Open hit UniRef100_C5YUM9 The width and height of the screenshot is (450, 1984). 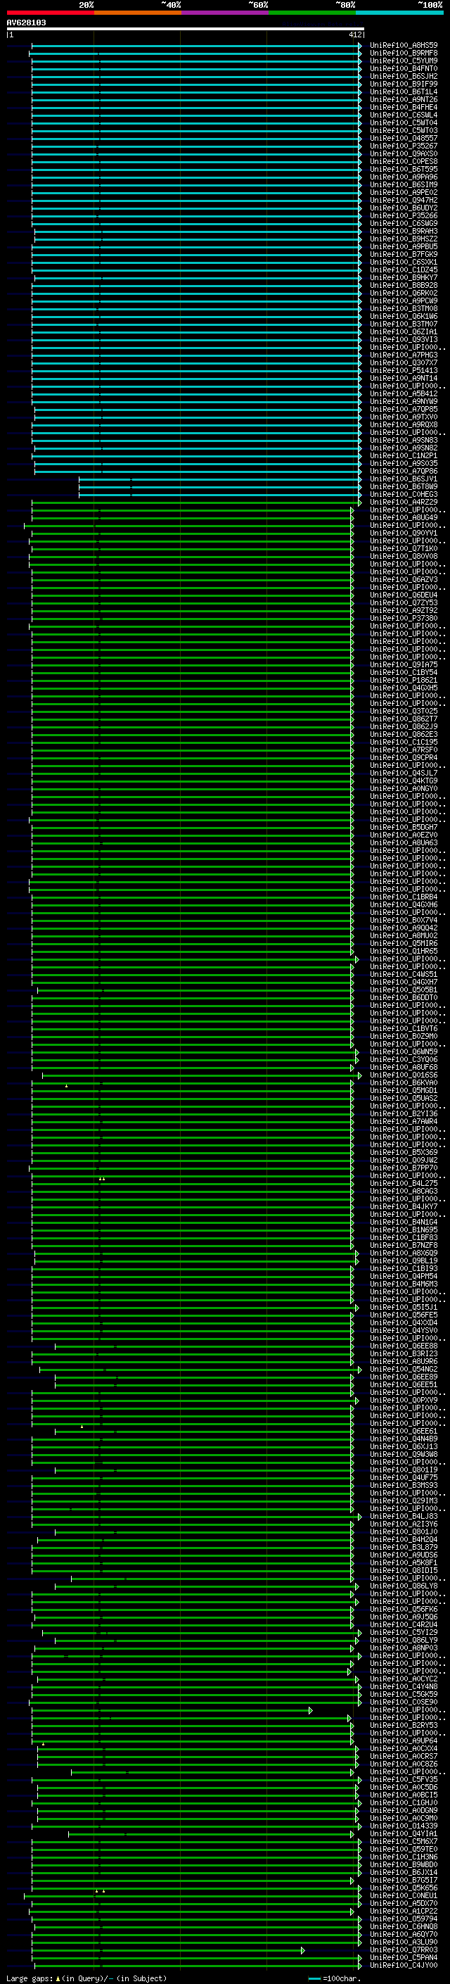(403, 61)
